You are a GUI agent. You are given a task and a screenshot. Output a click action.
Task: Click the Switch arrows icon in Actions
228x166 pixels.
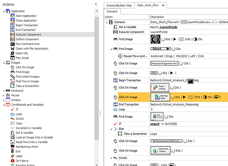(12, 119)
